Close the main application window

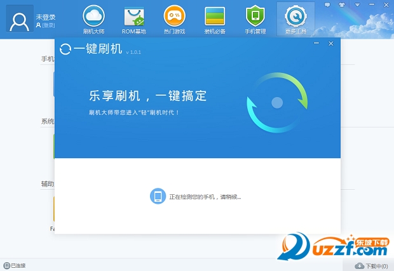pos(386,5)
